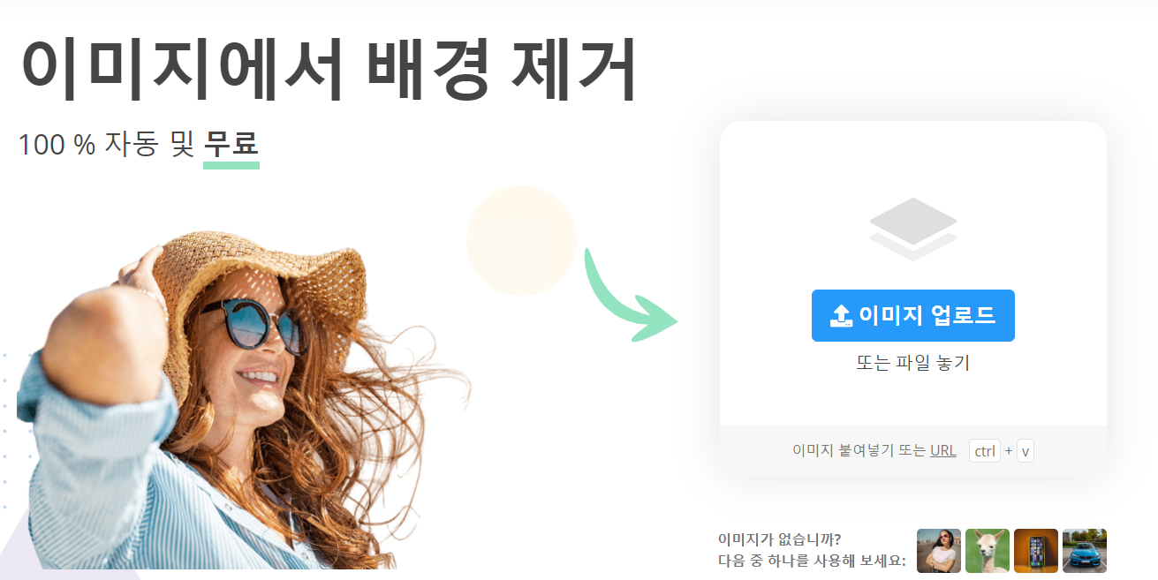Open the URL link for pasting image
1158x580 pixels.
(x=942, y=450)
